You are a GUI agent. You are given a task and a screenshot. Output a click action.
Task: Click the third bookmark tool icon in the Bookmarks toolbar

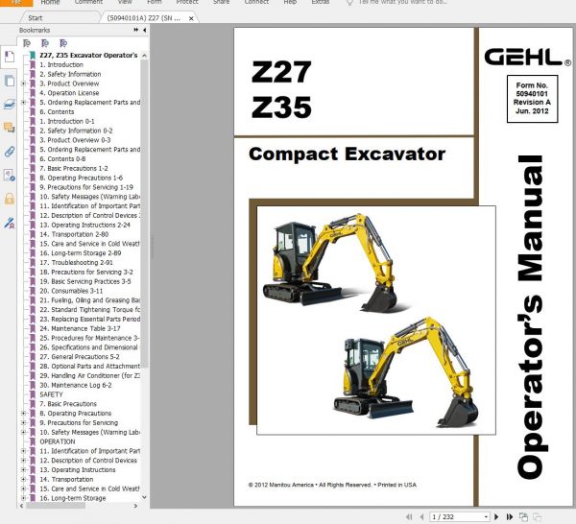[63, 43]
